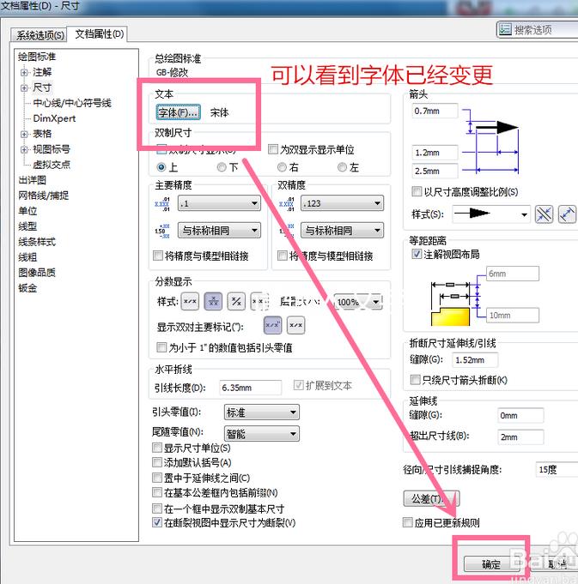Click the 字体(F)... button

179,112
